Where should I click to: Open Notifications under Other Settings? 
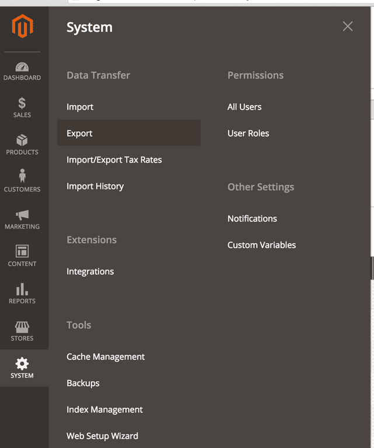click(252, 219)
